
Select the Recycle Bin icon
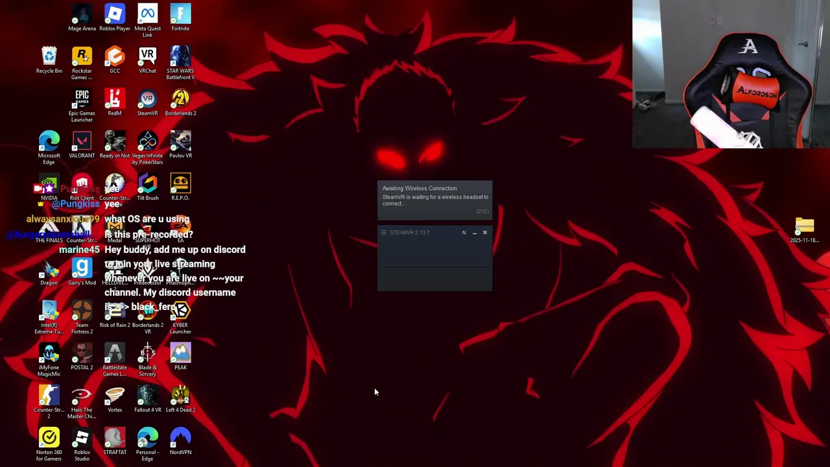pos(49,60)
